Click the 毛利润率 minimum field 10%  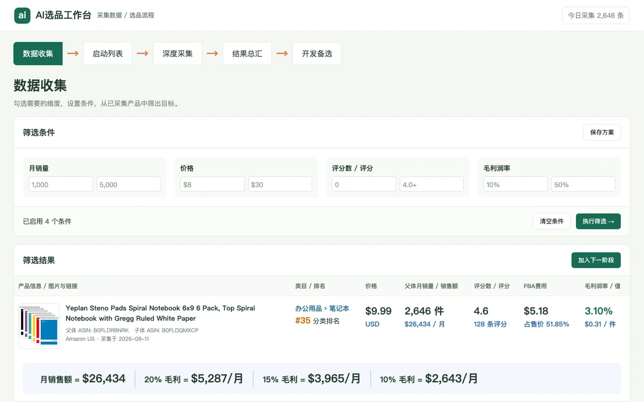[516, 184]
